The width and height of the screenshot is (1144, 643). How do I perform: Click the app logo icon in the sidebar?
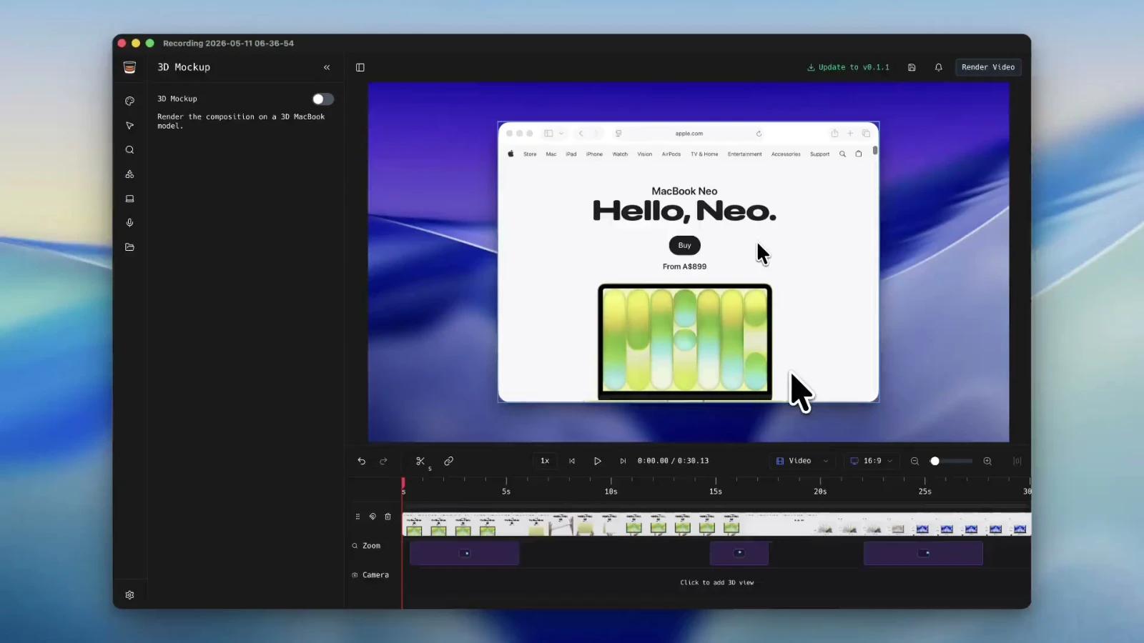[x=129, y=67]
